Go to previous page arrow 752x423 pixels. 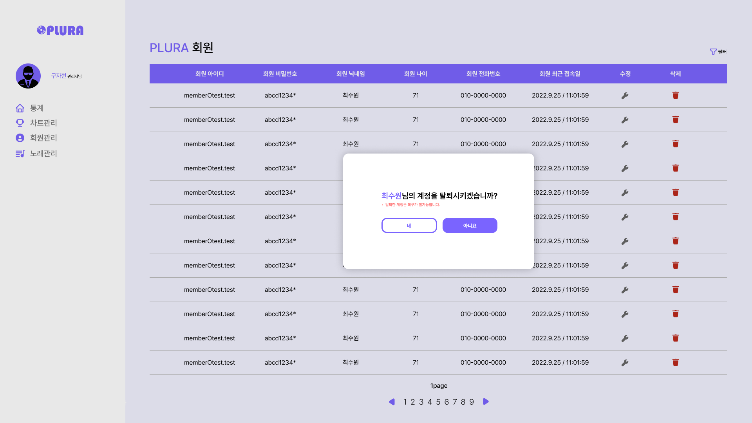[x=392, y=402]
